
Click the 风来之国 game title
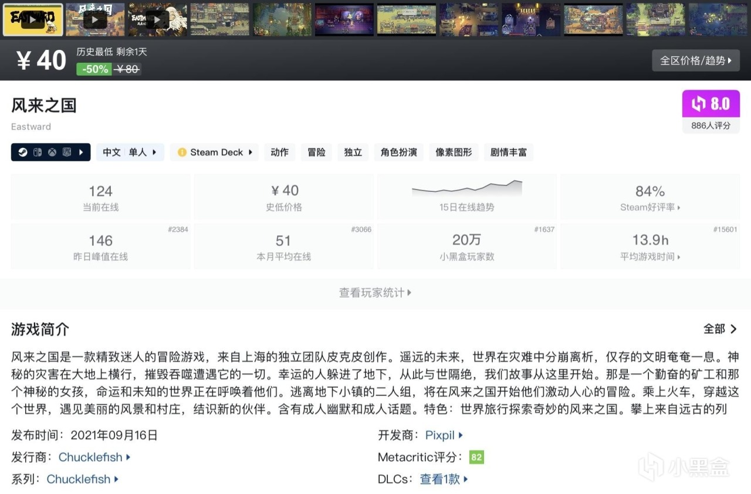[44, 106]
